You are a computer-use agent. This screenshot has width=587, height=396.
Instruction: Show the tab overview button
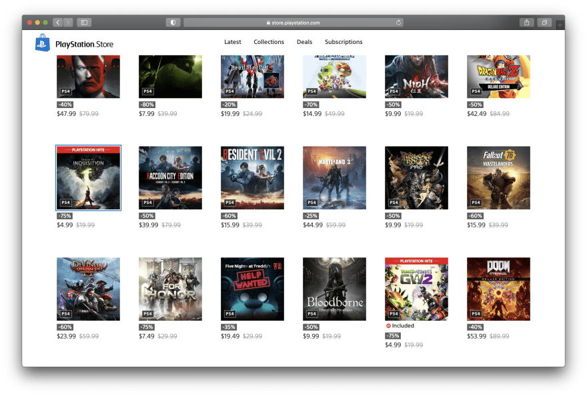click(544, 23)
